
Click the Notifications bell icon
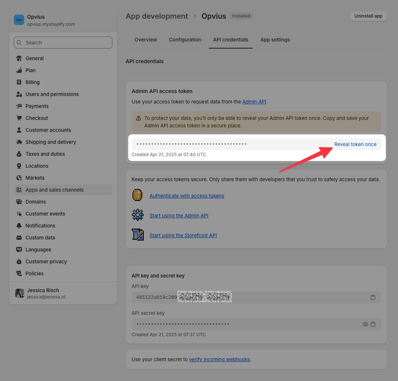19,226
